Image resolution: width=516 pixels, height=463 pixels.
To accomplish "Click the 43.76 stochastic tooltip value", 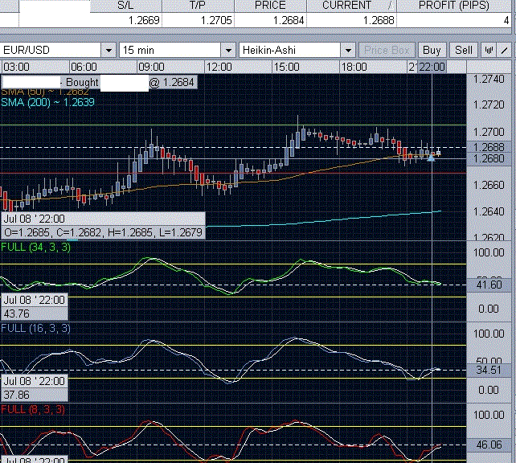I will pyautogui.click(x=17, y=313).
